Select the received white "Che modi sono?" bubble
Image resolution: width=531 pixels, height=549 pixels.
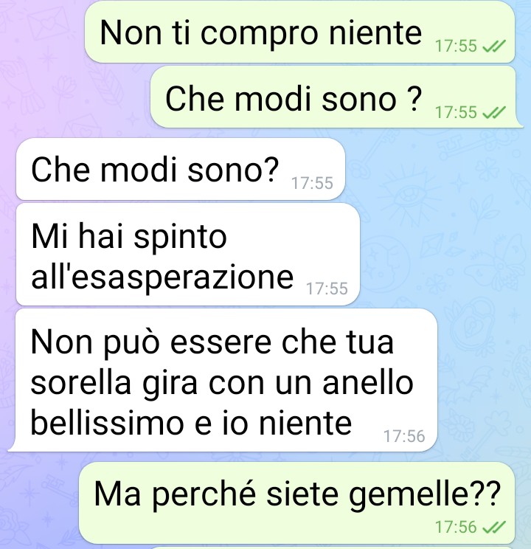(x=181, y=169)
